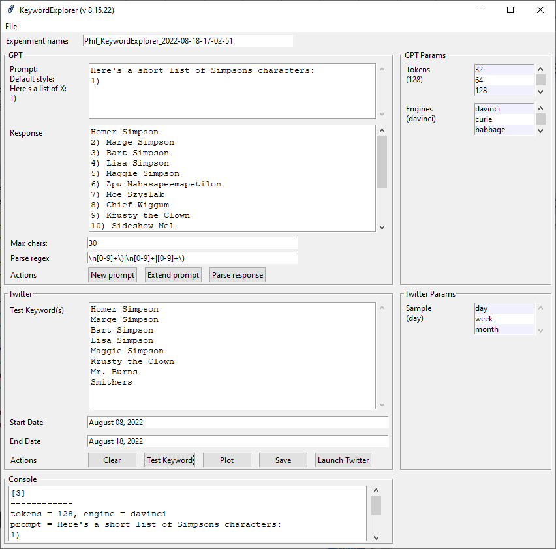Click the Prompt box scroll up arrow

pyautogui.click(x=382, y=69)
